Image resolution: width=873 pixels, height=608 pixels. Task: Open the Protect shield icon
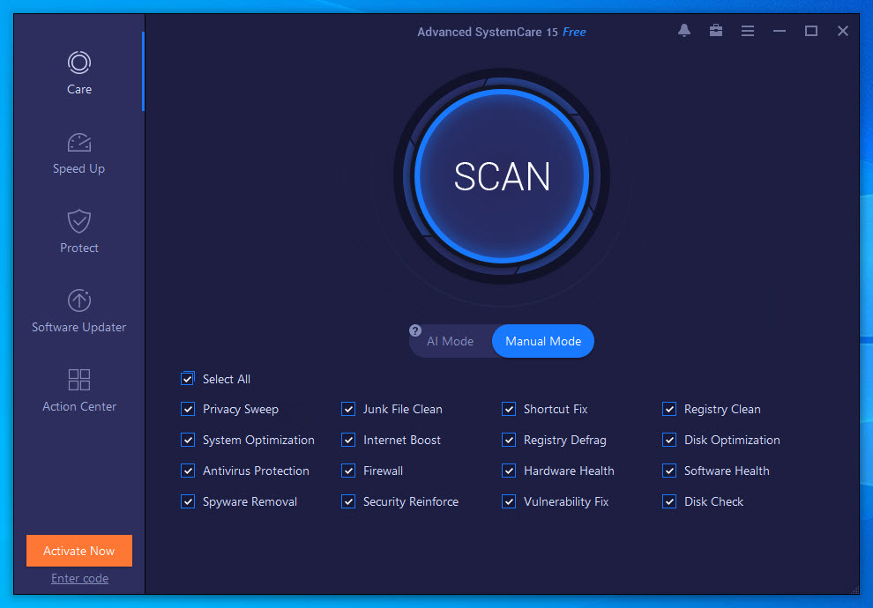tap(79, 221)
